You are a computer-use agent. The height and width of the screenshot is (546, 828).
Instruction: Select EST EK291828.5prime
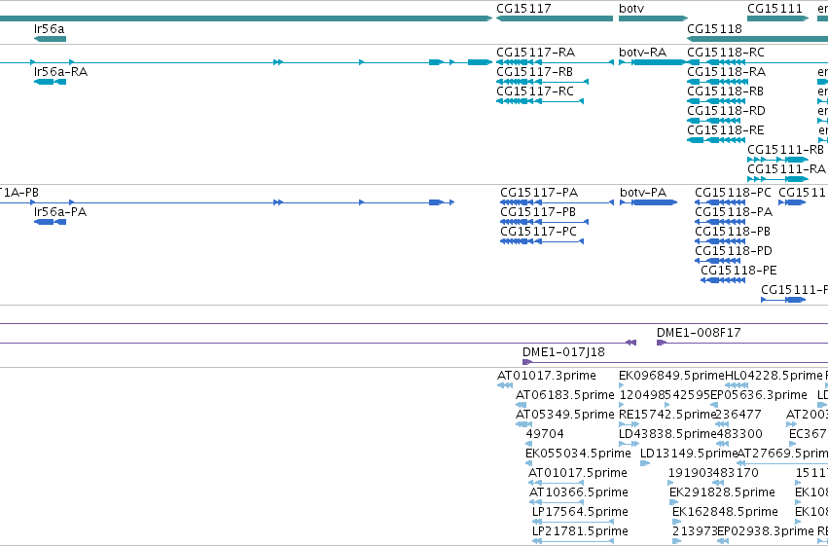tap(722, 492)
